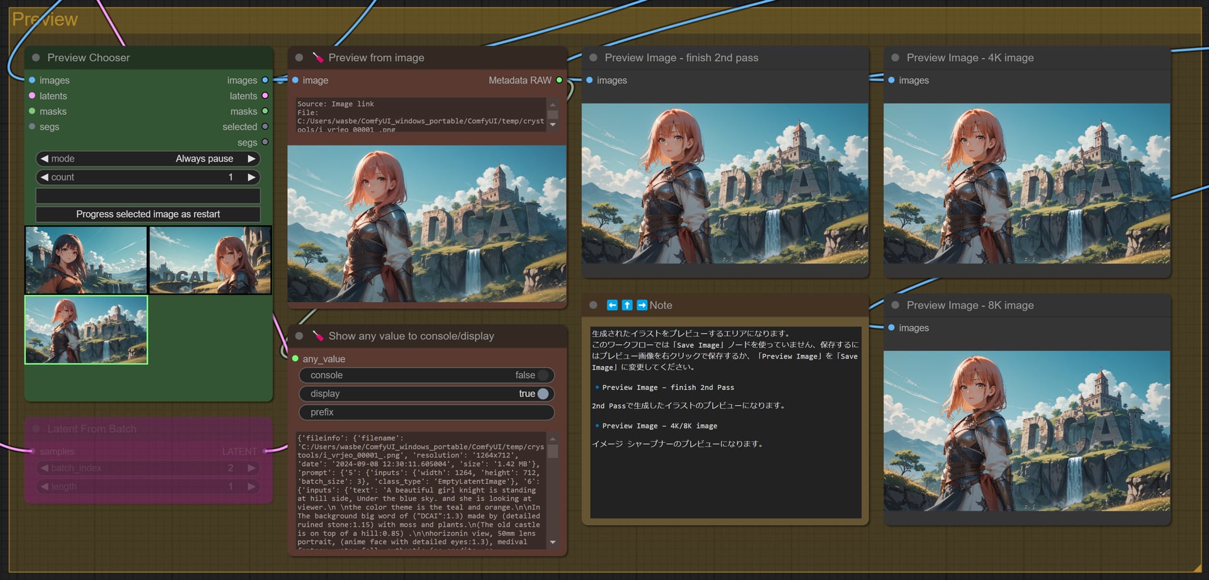Decrease batch_index in Latent From Batch

point(44,468)
